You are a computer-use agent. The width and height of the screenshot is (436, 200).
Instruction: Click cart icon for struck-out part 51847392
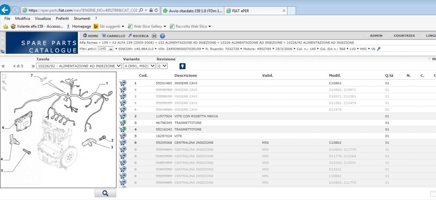(123, 169)
